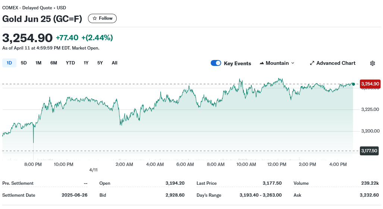Click the Pre. Settlement label
The image size is (383, 209).
(18, 183)
